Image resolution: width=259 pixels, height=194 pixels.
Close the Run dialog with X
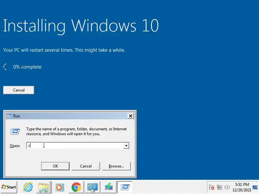tap(130, 116)
